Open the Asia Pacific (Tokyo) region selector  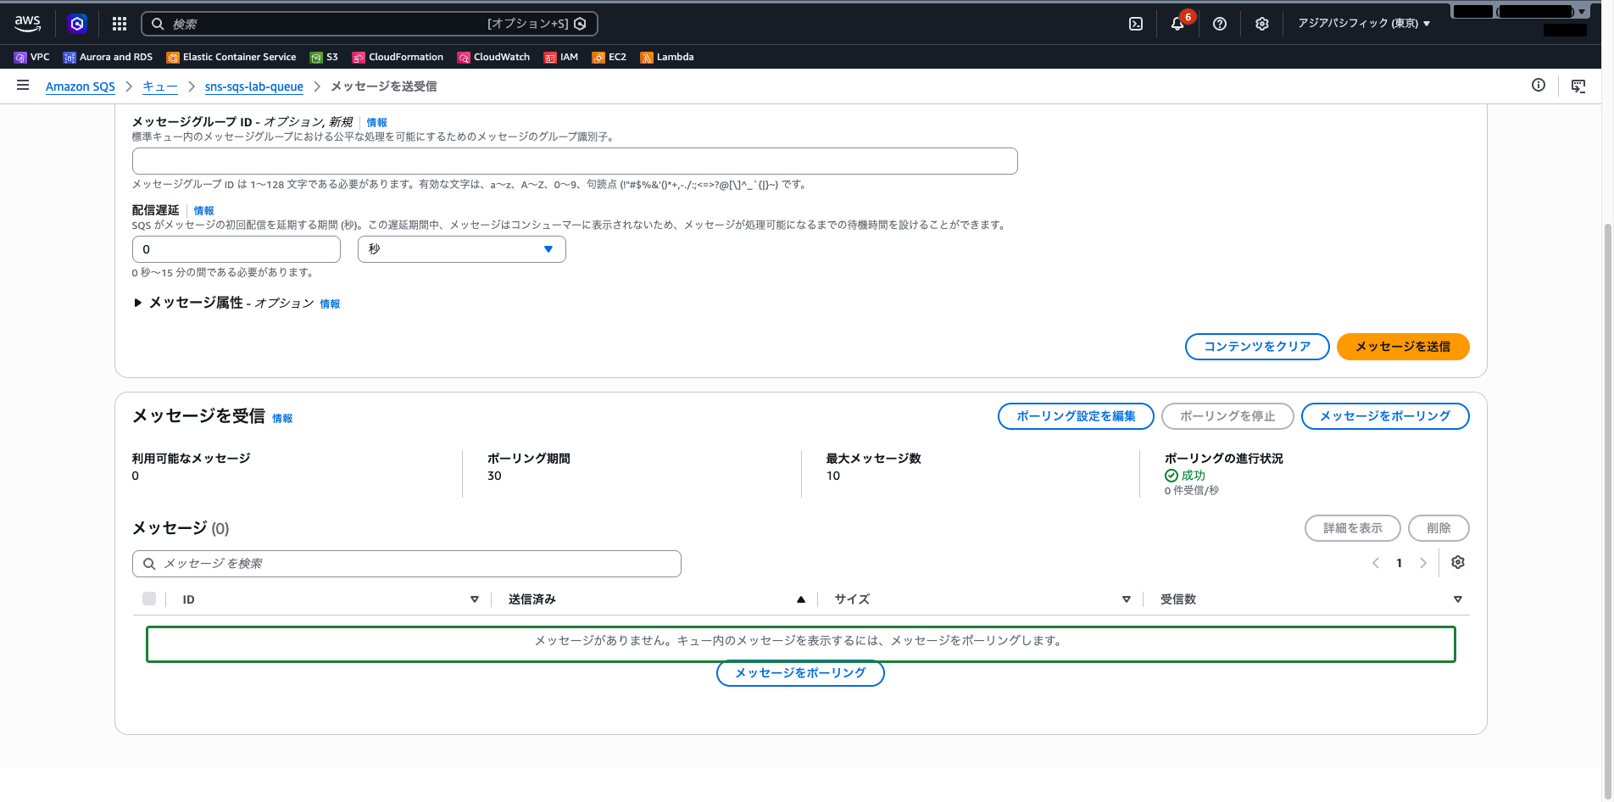[1364, 24]
